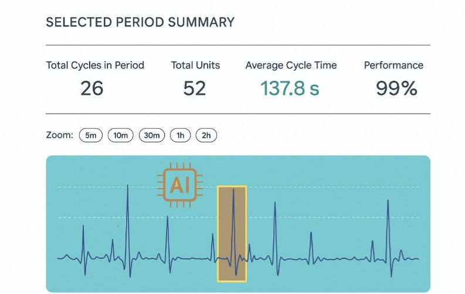Set zoom to 5m

(x=90, y=135)
